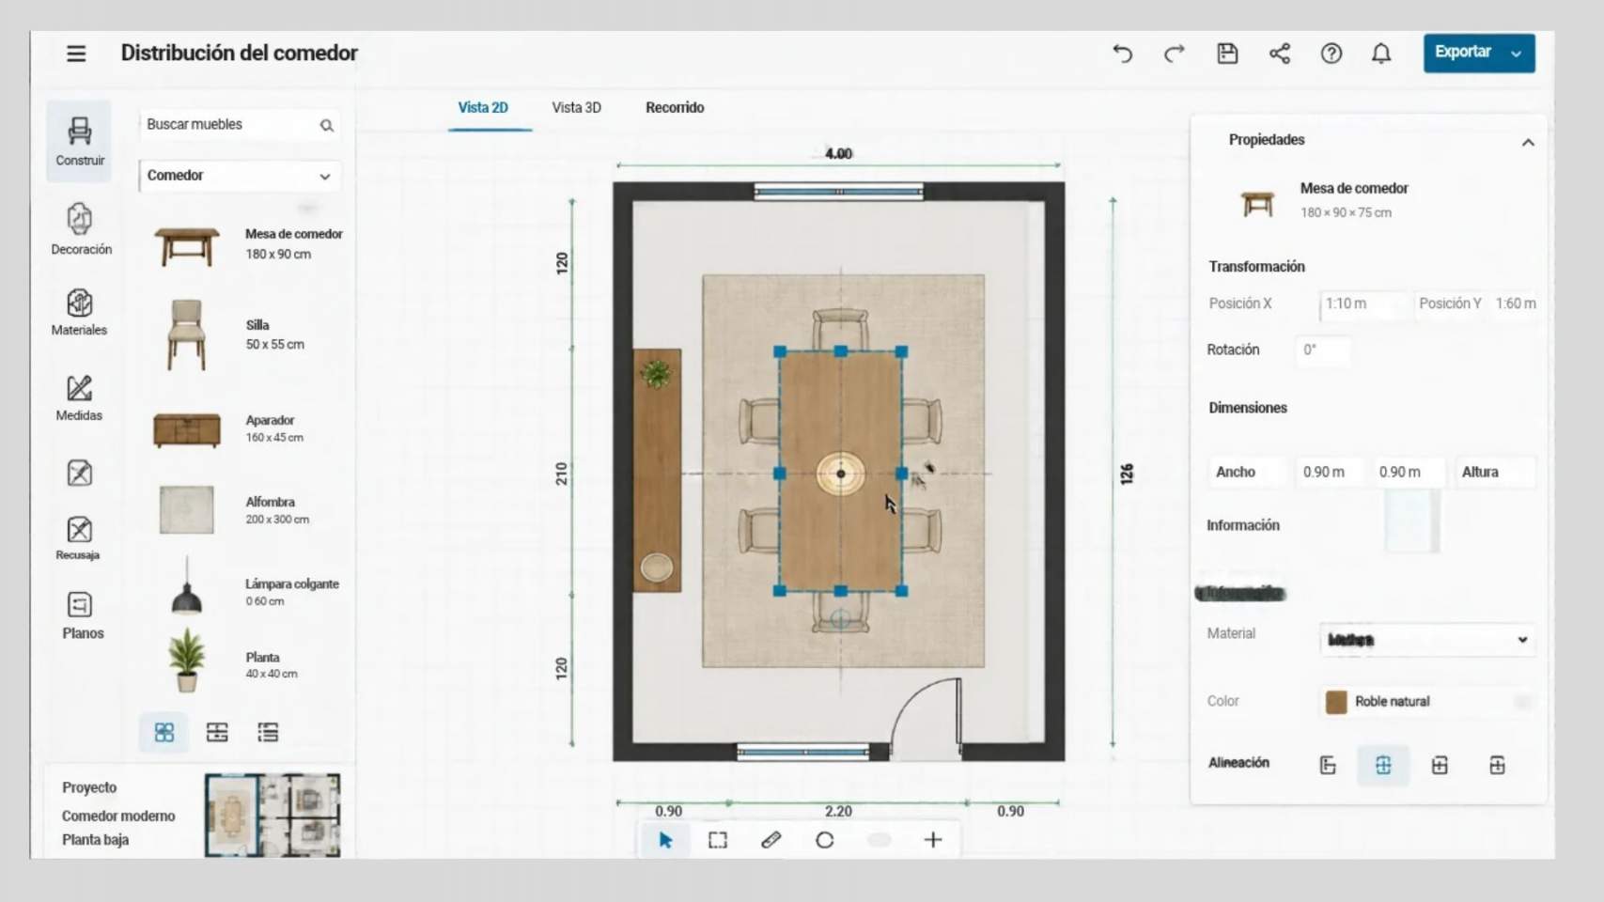Switch to Vista 2D tab
The image size is (1604, 902).
click(x=483, y=107)
